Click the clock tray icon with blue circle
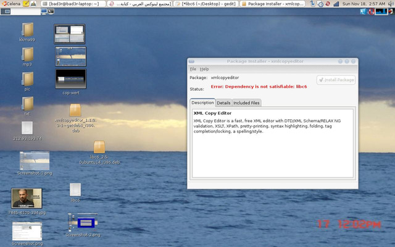395x247 pixels. pyautogui.click(x=320, y=4)
